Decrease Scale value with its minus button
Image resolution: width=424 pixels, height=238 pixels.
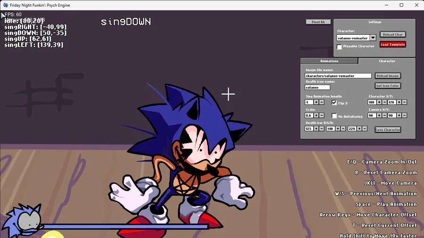point(321,116)
